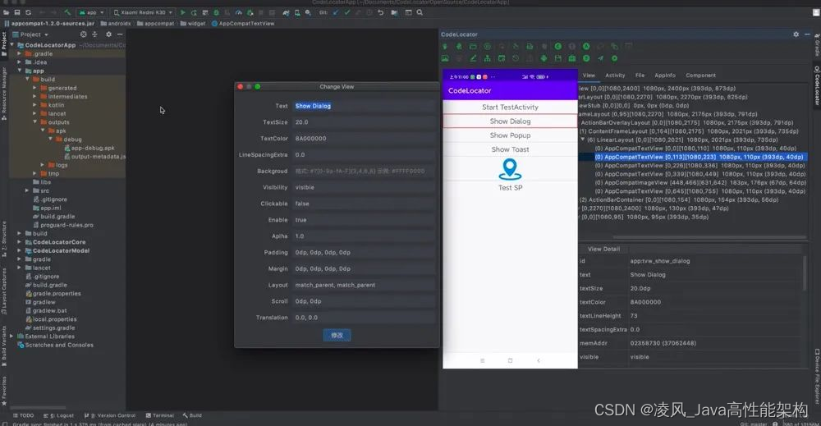The image size is (821, 426).
Task: Open the Xiaomi Redmi K30 device dropdown
Action: click(143, 12)
